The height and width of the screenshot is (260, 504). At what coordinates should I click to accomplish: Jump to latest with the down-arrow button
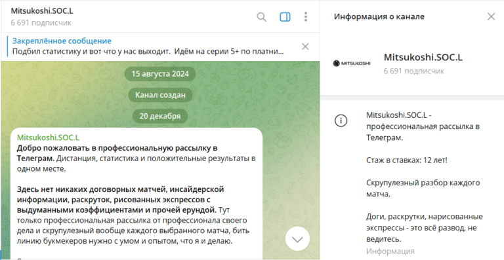(x=297, y=239)
